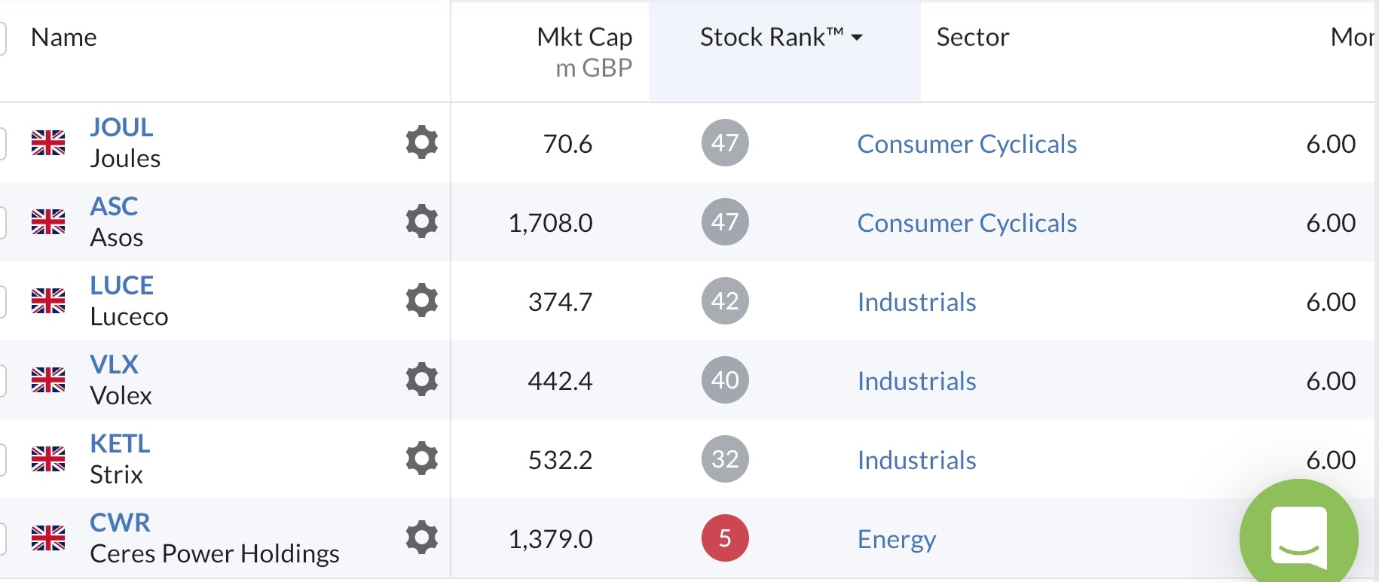Tick the checkbox beside the JOUL row
The height and width of the screenshot is (582, 1379).
point(2,143)
